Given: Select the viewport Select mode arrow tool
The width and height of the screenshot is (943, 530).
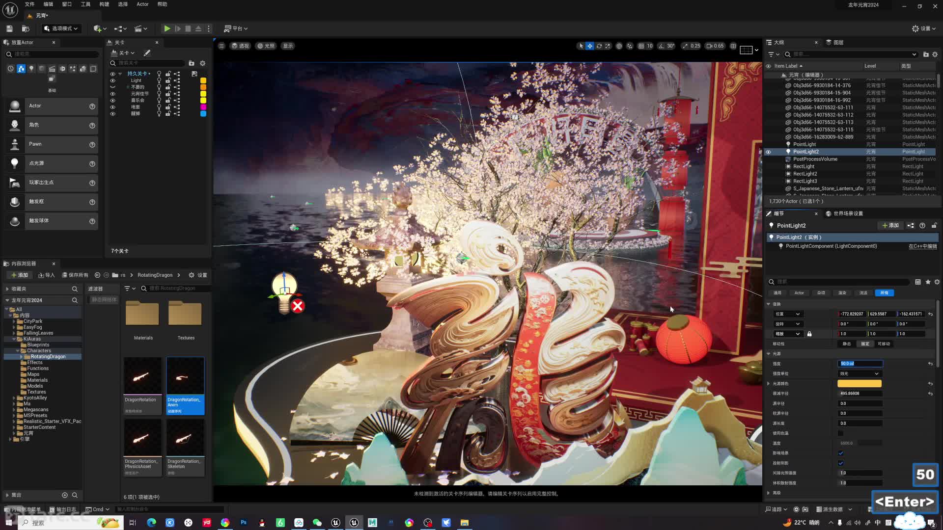Looking at the screenshot, I should pos(581,46).
